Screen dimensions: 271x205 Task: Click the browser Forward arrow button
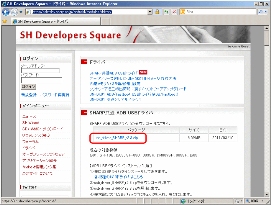[x=14, y=12]
